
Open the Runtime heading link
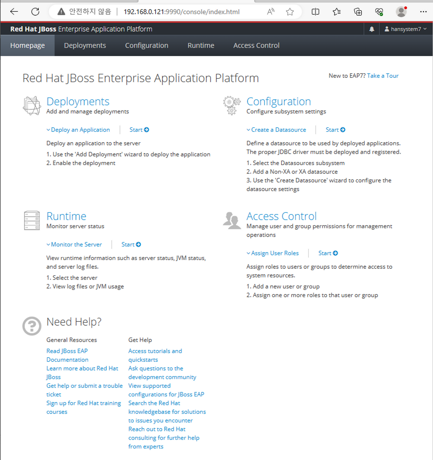66,216
